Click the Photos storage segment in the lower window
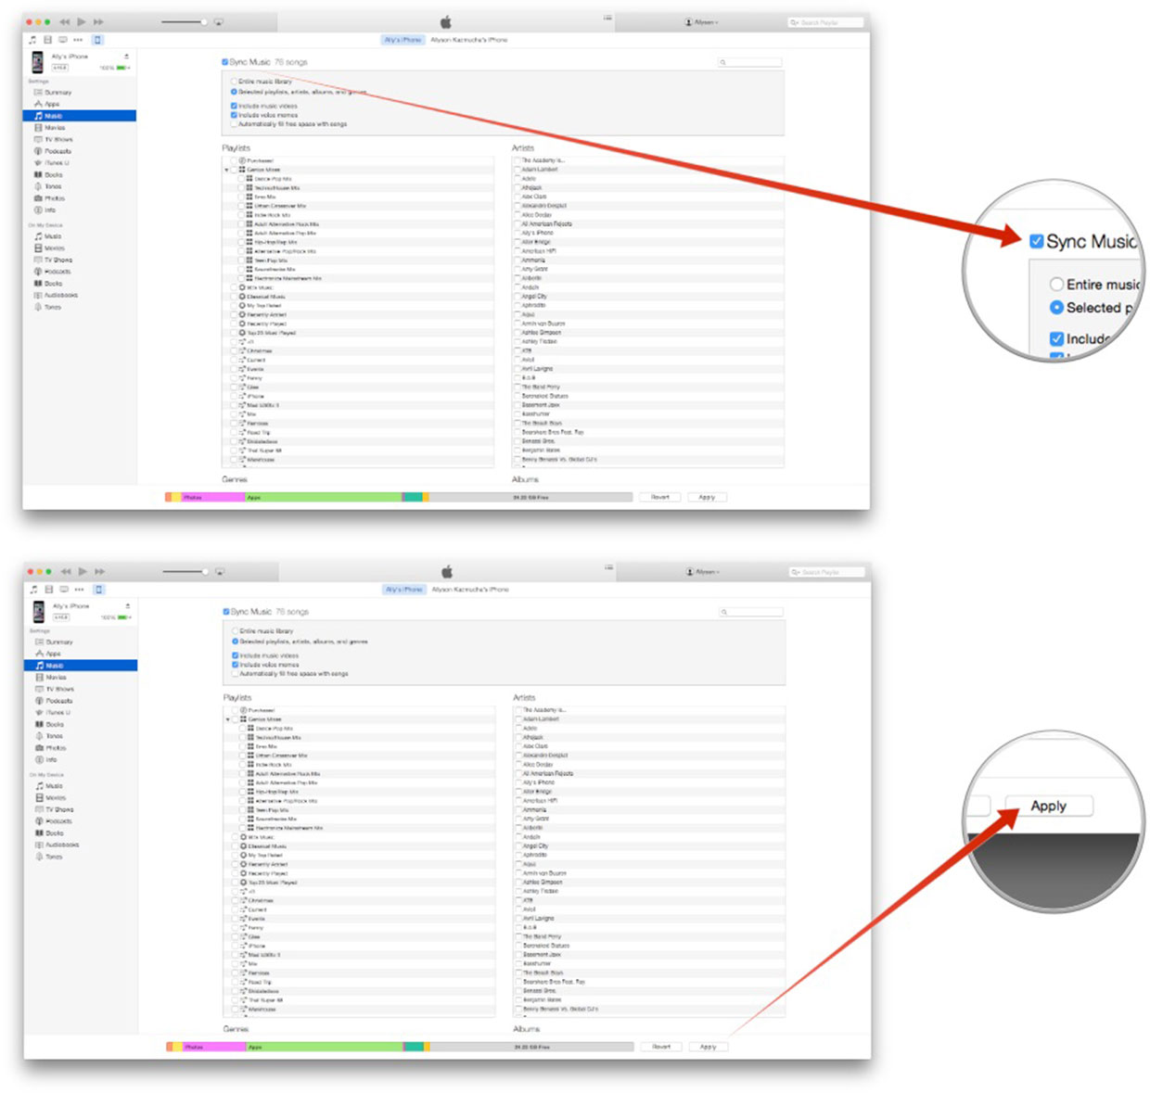This screenshot has height=1093, width=1150. (214, 1047)
